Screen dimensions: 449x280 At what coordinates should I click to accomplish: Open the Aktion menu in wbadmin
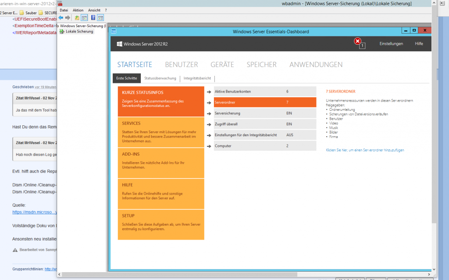(78, 11)
